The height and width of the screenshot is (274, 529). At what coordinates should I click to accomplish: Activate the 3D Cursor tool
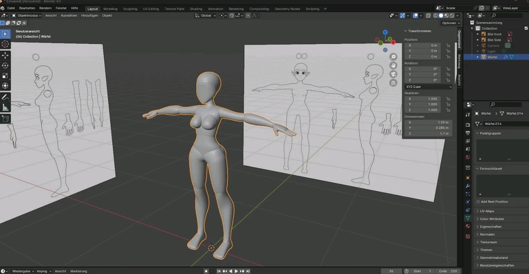pos(5,44)
